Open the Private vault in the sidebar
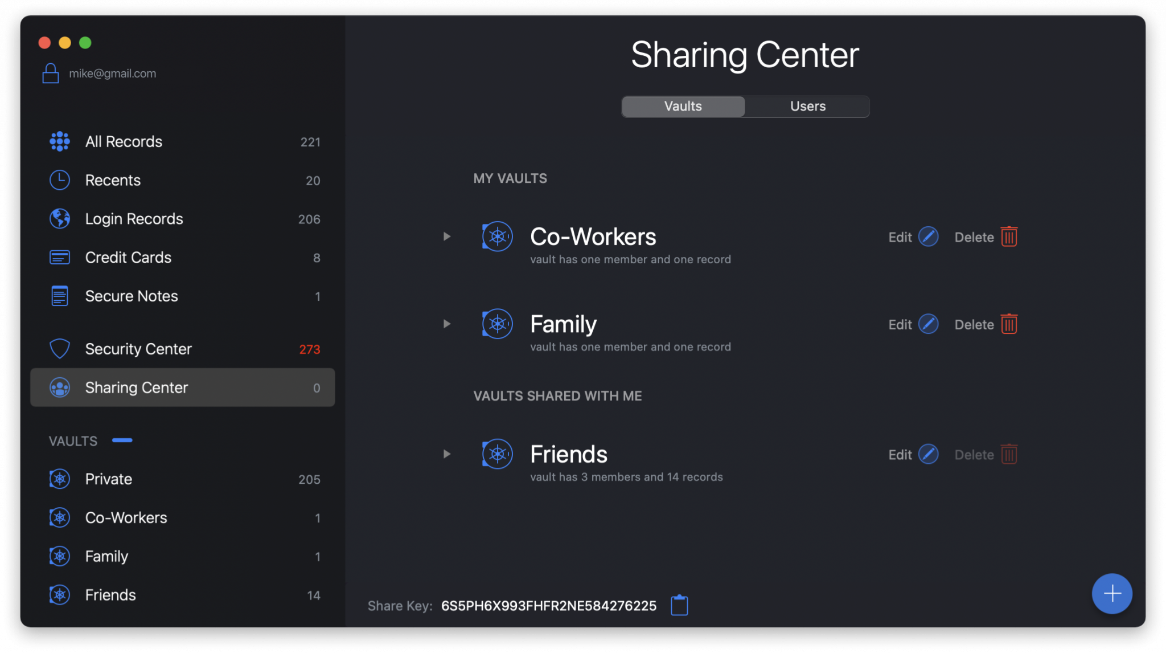This screenshot has height=653, width=1166. [109, 479]
